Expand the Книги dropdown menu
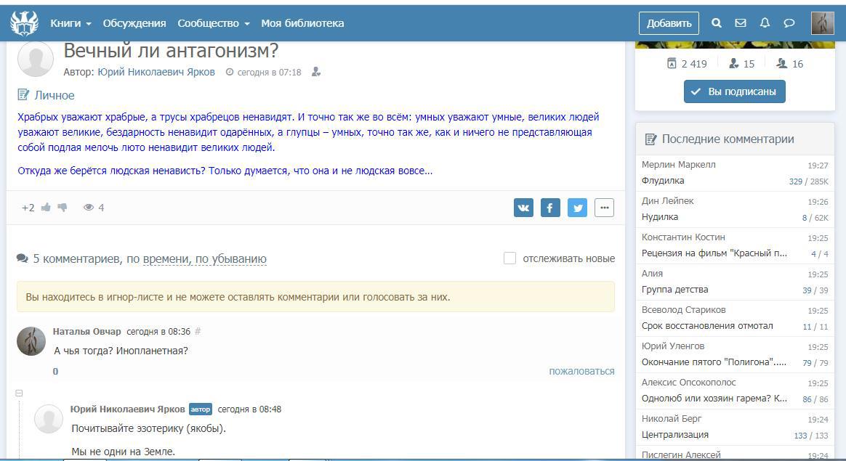This screenshot has height=461, width=846. coord(70,23)
